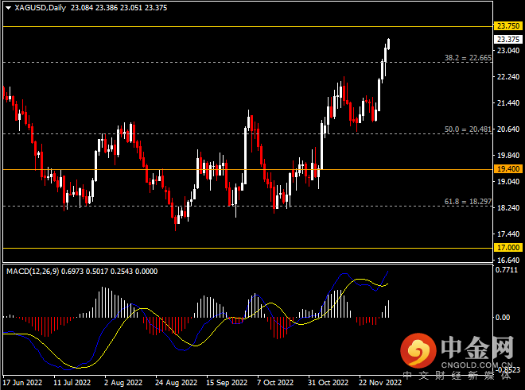Click the yellow 19.400 level label

[x=507, y=169]
